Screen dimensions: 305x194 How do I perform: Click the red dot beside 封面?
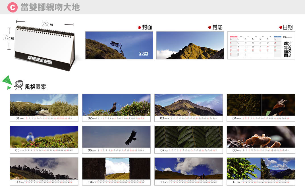139,28
